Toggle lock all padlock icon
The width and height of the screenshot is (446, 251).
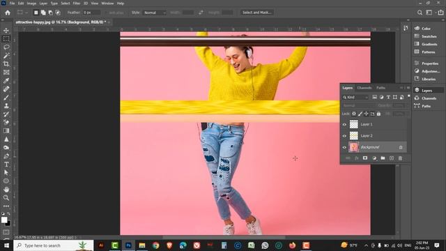378,114
